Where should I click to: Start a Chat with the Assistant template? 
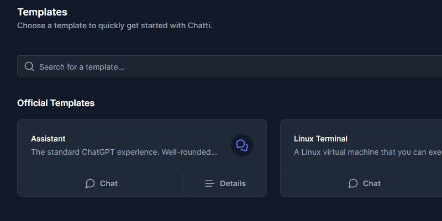point(101,183)
